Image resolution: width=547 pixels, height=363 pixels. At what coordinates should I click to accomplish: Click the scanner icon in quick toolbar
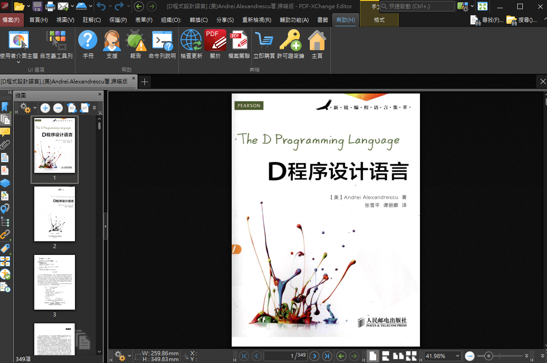81,6
